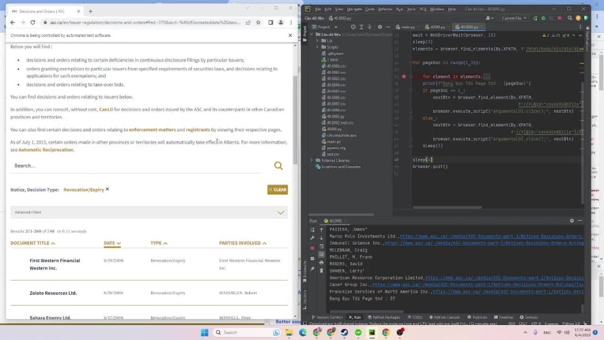Screen dimensions: 604x340
Task: Clear Run console with trash icon
Action: [322, 271]
